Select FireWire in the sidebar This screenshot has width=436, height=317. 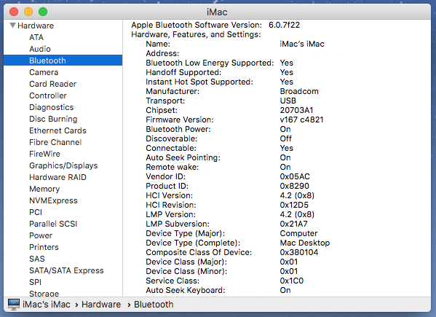pos(45,154)
